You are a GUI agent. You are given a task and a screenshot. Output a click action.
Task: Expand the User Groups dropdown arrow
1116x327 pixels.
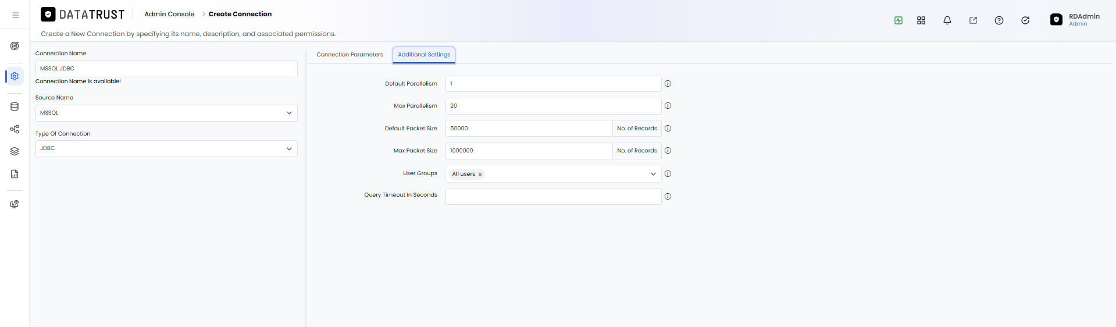point(653,174)
